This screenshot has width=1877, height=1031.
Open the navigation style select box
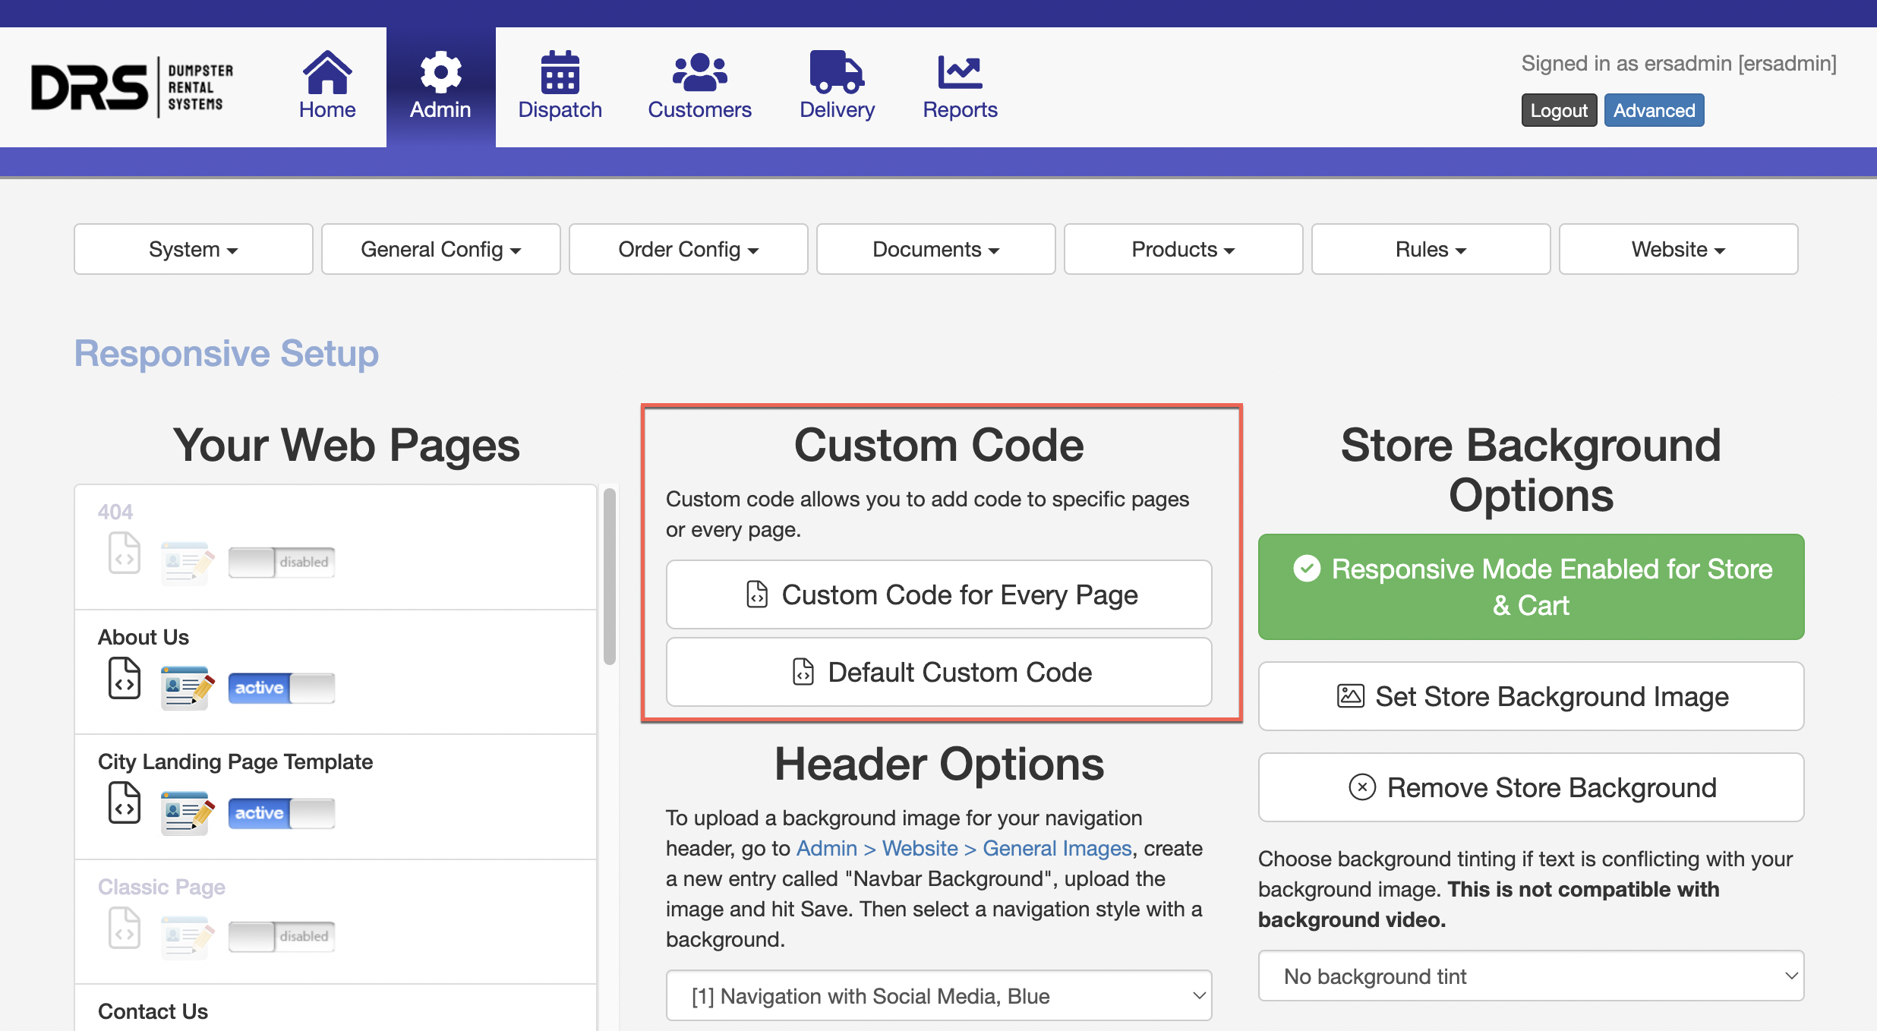coord(938,995)
